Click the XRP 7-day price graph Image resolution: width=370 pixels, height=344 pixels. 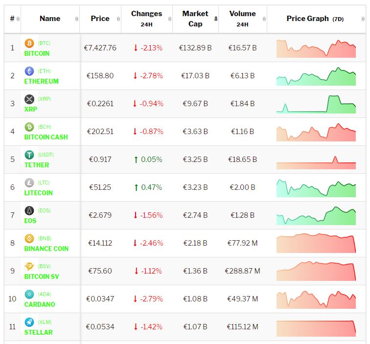pyautogui.click(x=316, y=104)
